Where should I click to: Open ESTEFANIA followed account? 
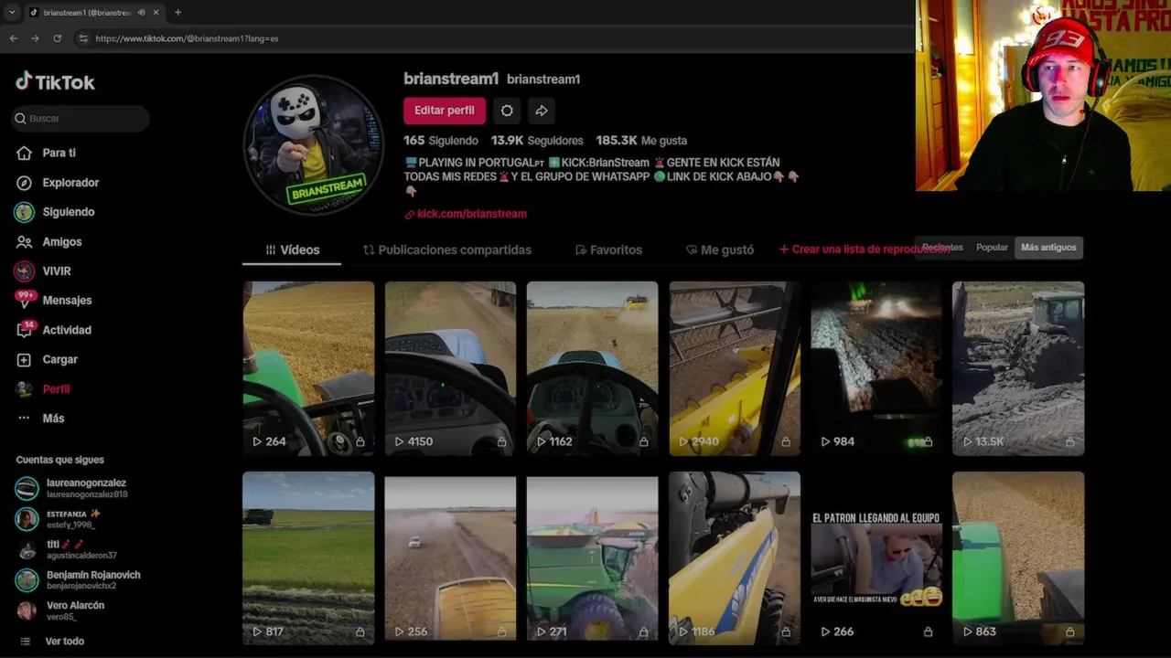click(x=59, y=519)
